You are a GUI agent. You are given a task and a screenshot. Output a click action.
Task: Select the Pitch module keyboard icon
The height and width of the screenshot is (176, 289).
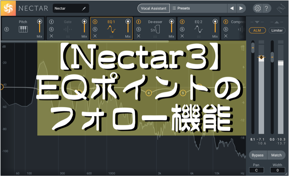coord(23,29)
